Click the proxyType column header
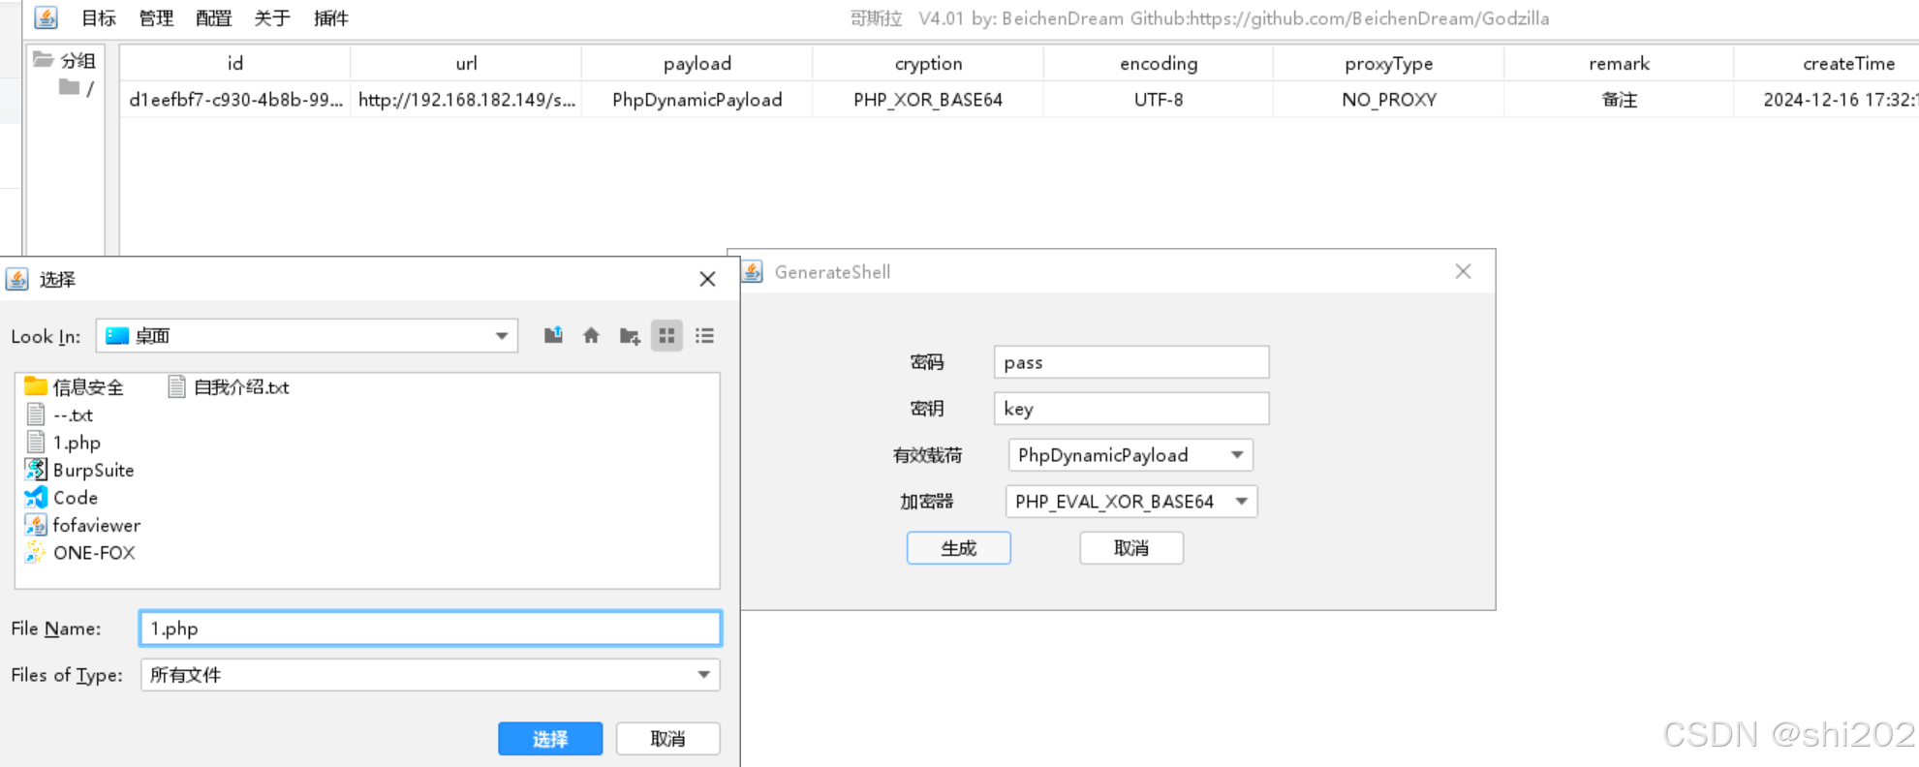1919x767 pixels. (x=1388, y=64)
